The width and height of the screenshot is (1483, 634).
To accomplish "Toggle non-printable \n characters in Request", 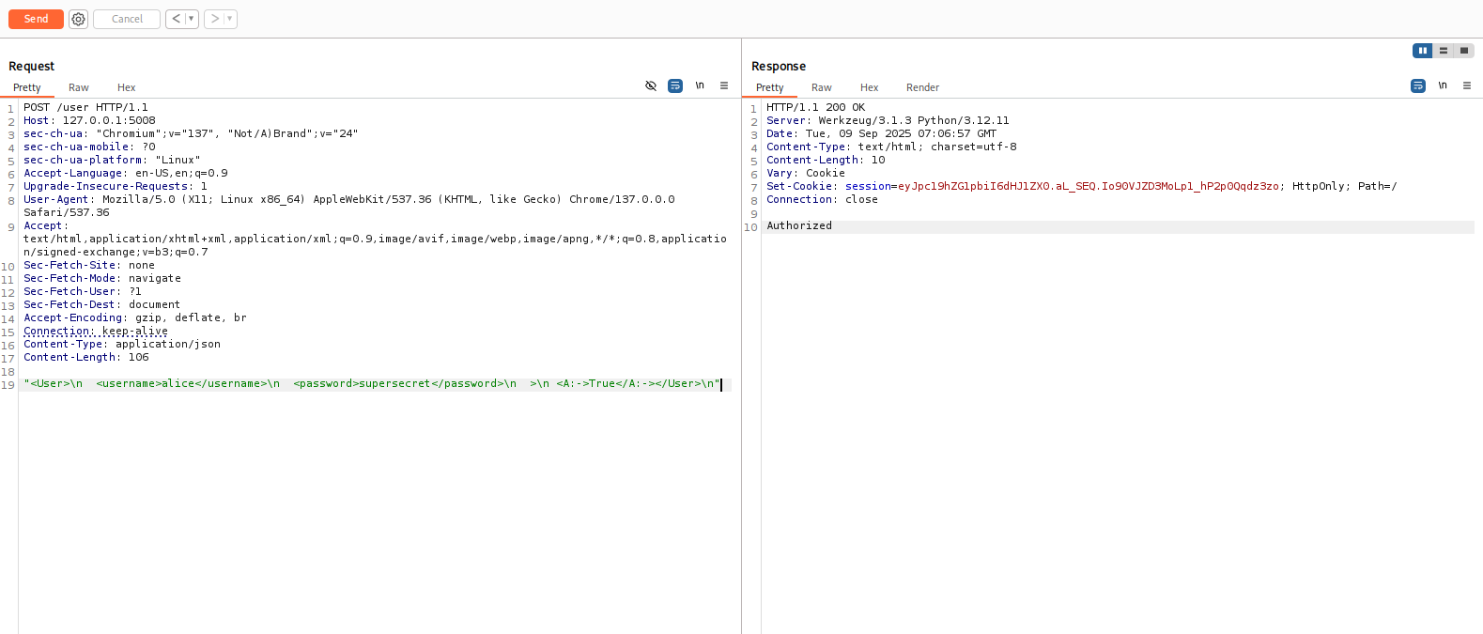I will [x=700, y=85].
